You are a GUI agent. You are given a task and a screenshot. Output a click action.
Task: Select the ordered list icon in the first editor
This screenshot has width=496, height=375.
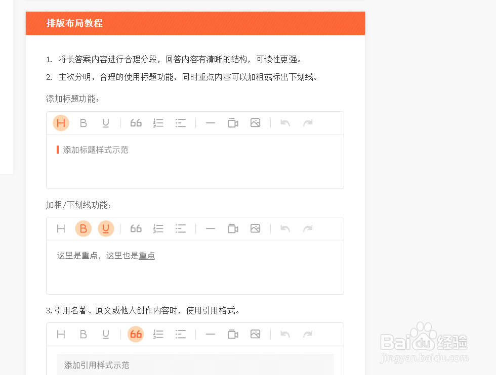pos(158,123)
